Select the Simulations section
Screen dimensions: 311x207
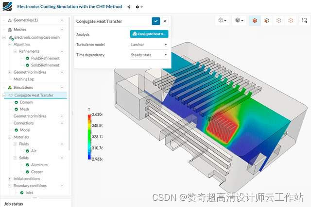point(23,87)
